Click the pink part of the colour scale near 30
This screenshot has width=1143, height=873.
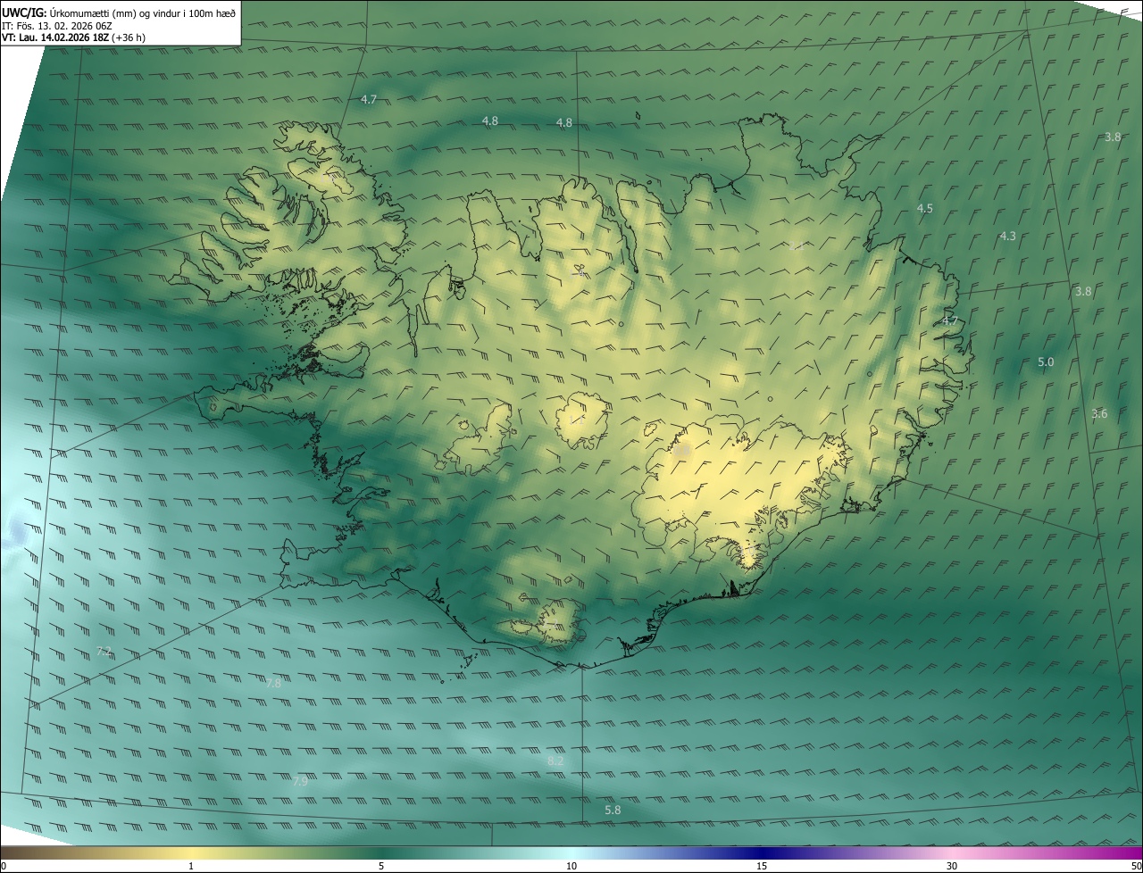click(952, 852)
